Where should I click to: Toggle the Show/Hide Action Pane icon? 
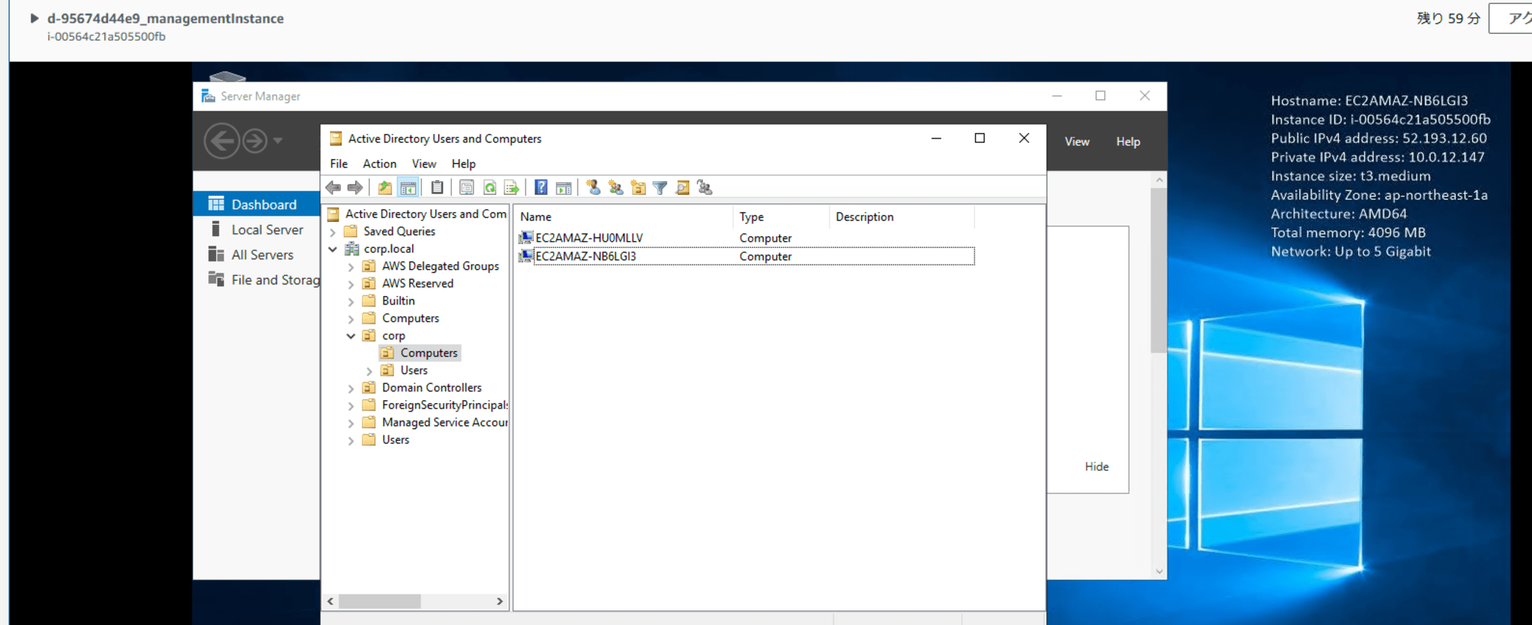[x=564, y=187]
